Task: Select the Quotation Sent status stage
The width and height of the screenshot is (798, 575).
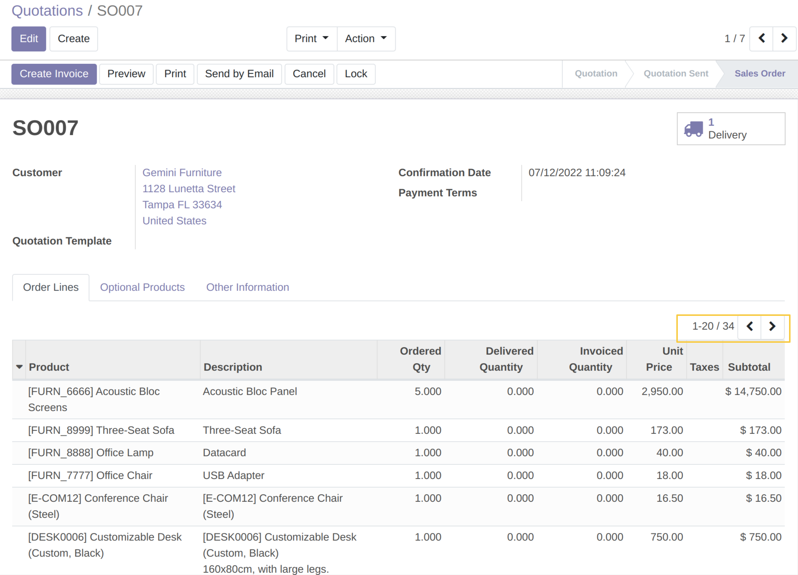Action: (x=676, y=74)
